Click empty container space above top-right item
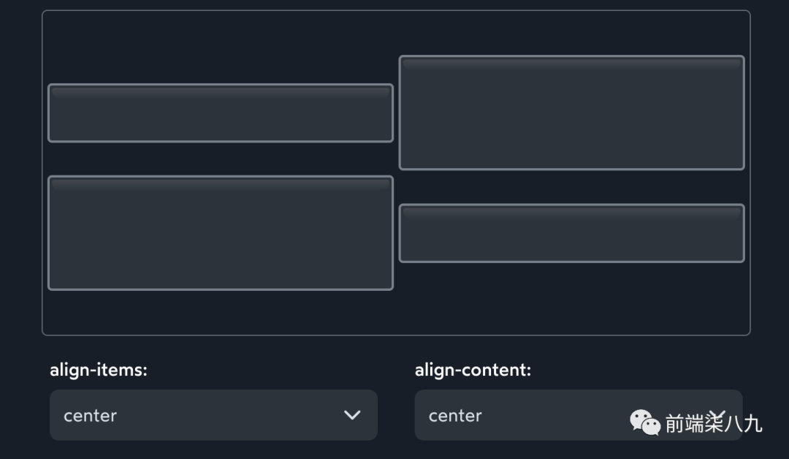This screenshot has height=459, width=789. coord(571,33)
